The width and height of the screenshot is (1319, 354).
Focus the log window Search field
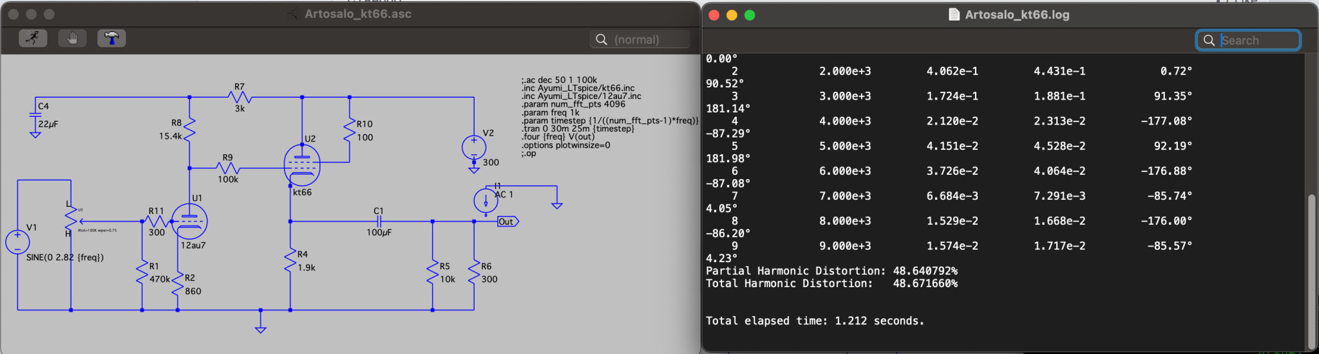(x=1248, y=40)
